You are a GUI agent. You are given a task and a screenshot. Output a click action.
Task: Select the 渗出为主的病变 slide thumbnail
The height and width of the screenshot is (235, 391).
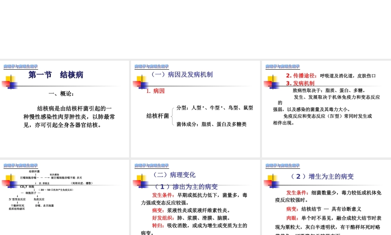[x=195, y=196]
